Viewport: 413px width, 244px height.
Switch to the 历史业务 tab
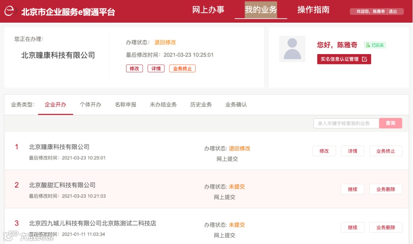point(201,105)
